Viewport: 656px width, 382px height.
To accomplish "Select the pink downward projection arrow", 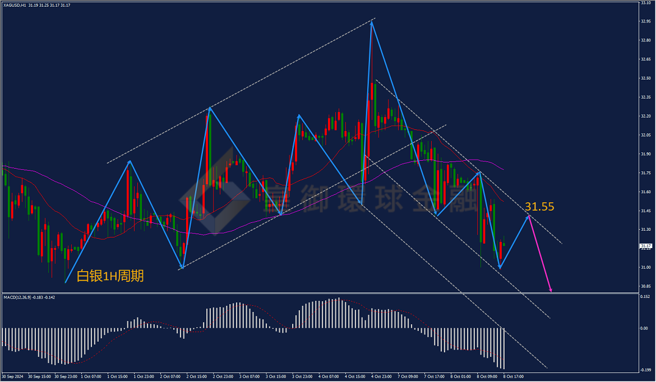I will tap(540, 253).
